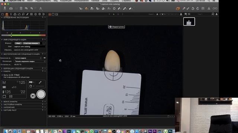This screenshot has width=238, height=133.
Task: Select the Keystone cursor tool
Action: tap(109, 8)
